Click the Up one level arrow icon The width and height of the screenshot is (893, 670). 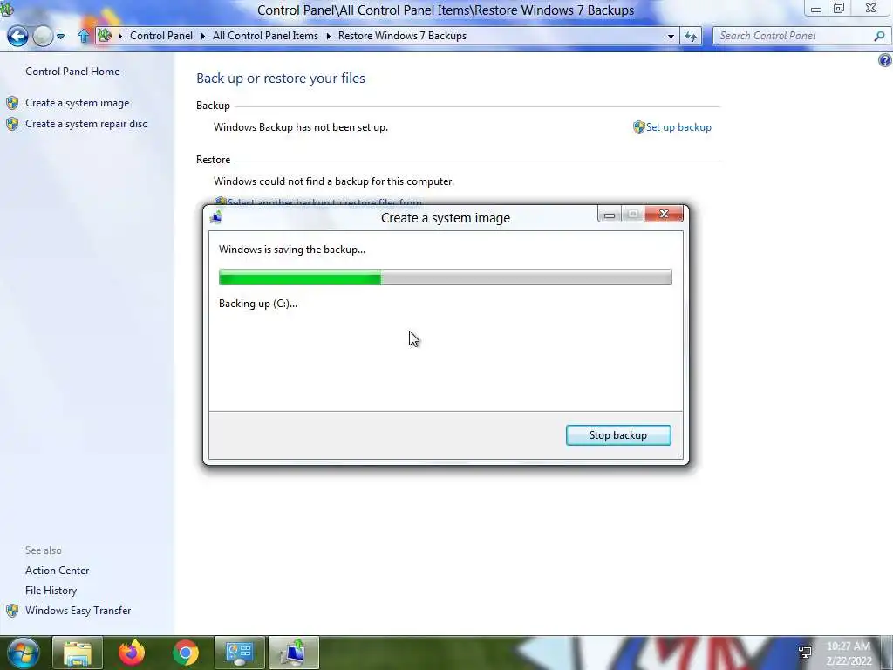pos(84,36)
